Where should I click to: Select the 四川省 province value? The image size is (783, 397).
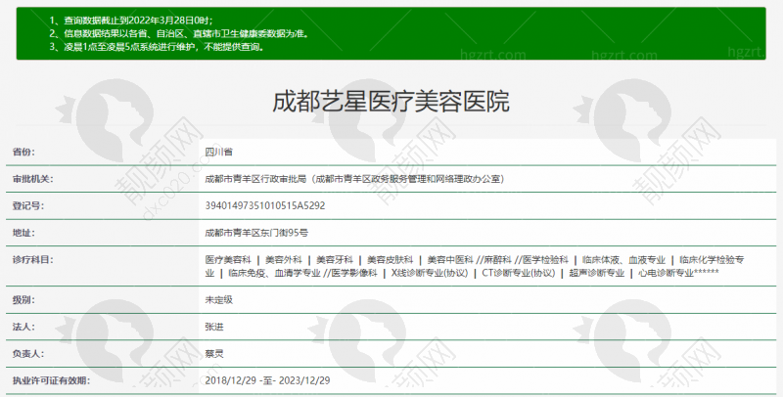click(218, 153)
